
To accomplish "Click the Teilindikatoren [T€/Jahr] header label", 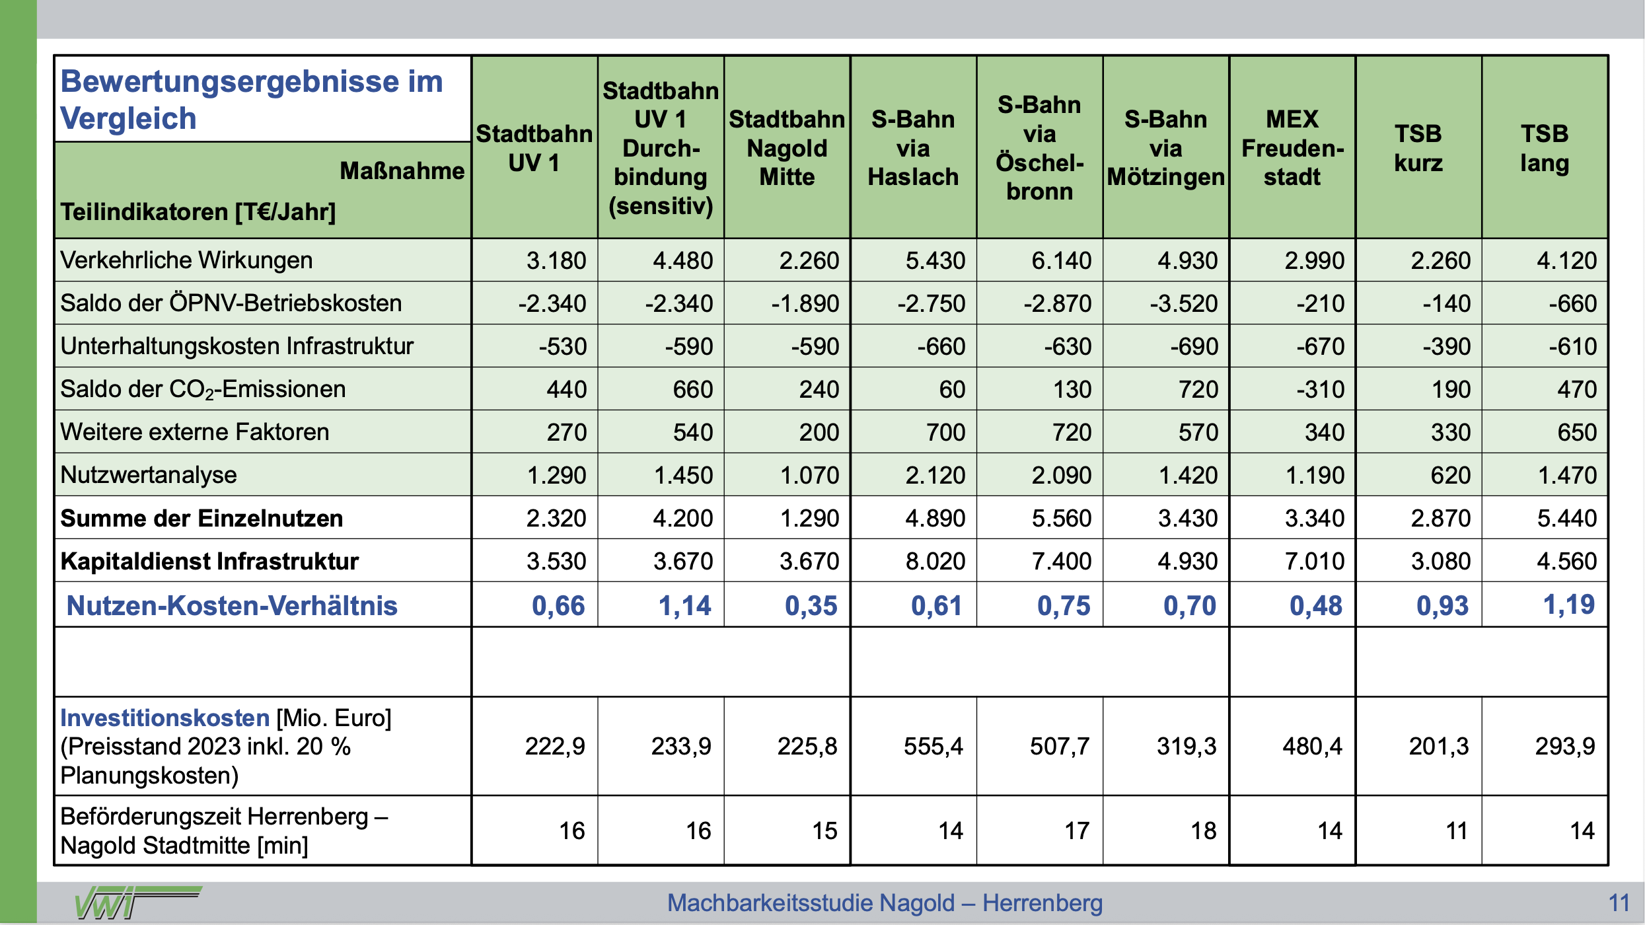I will click(x=198, y=212).
